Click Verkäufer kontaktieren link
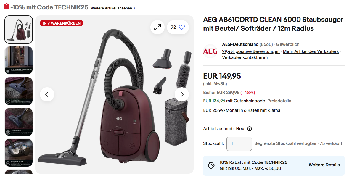The image size is (349, 179). point(245,57)
